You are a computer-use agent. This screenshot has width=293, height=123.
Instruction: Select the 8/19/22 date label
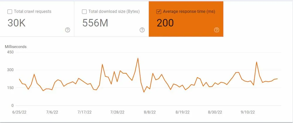click(x=183, y=112)
